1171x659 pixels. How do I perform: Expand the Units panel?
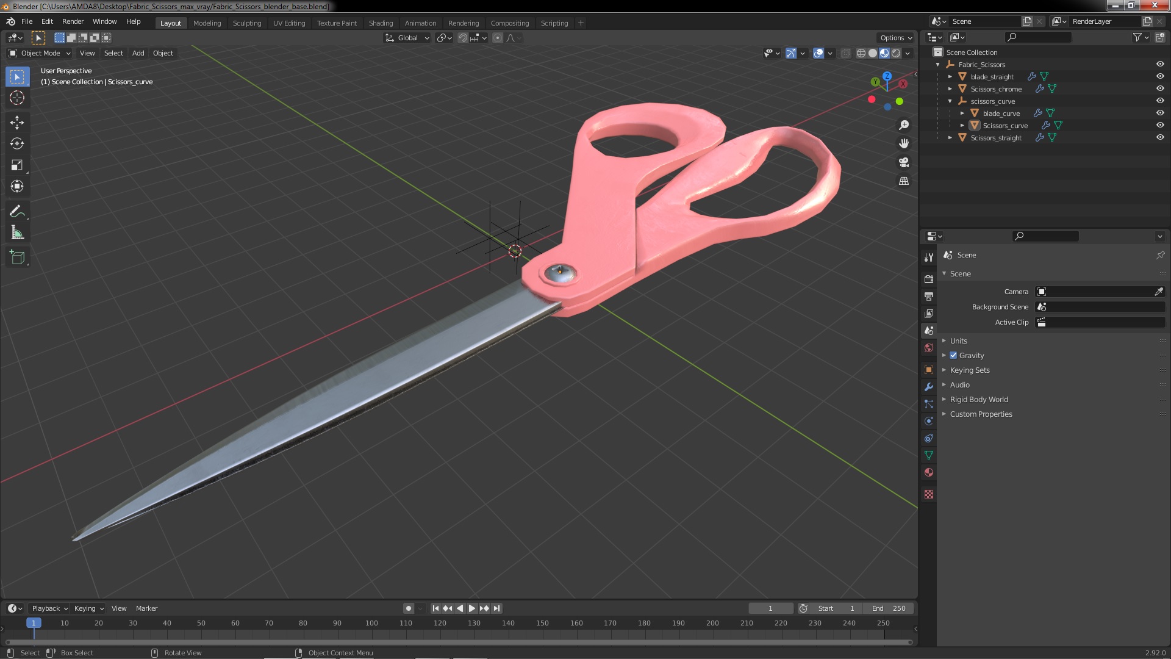coord(958,340)
